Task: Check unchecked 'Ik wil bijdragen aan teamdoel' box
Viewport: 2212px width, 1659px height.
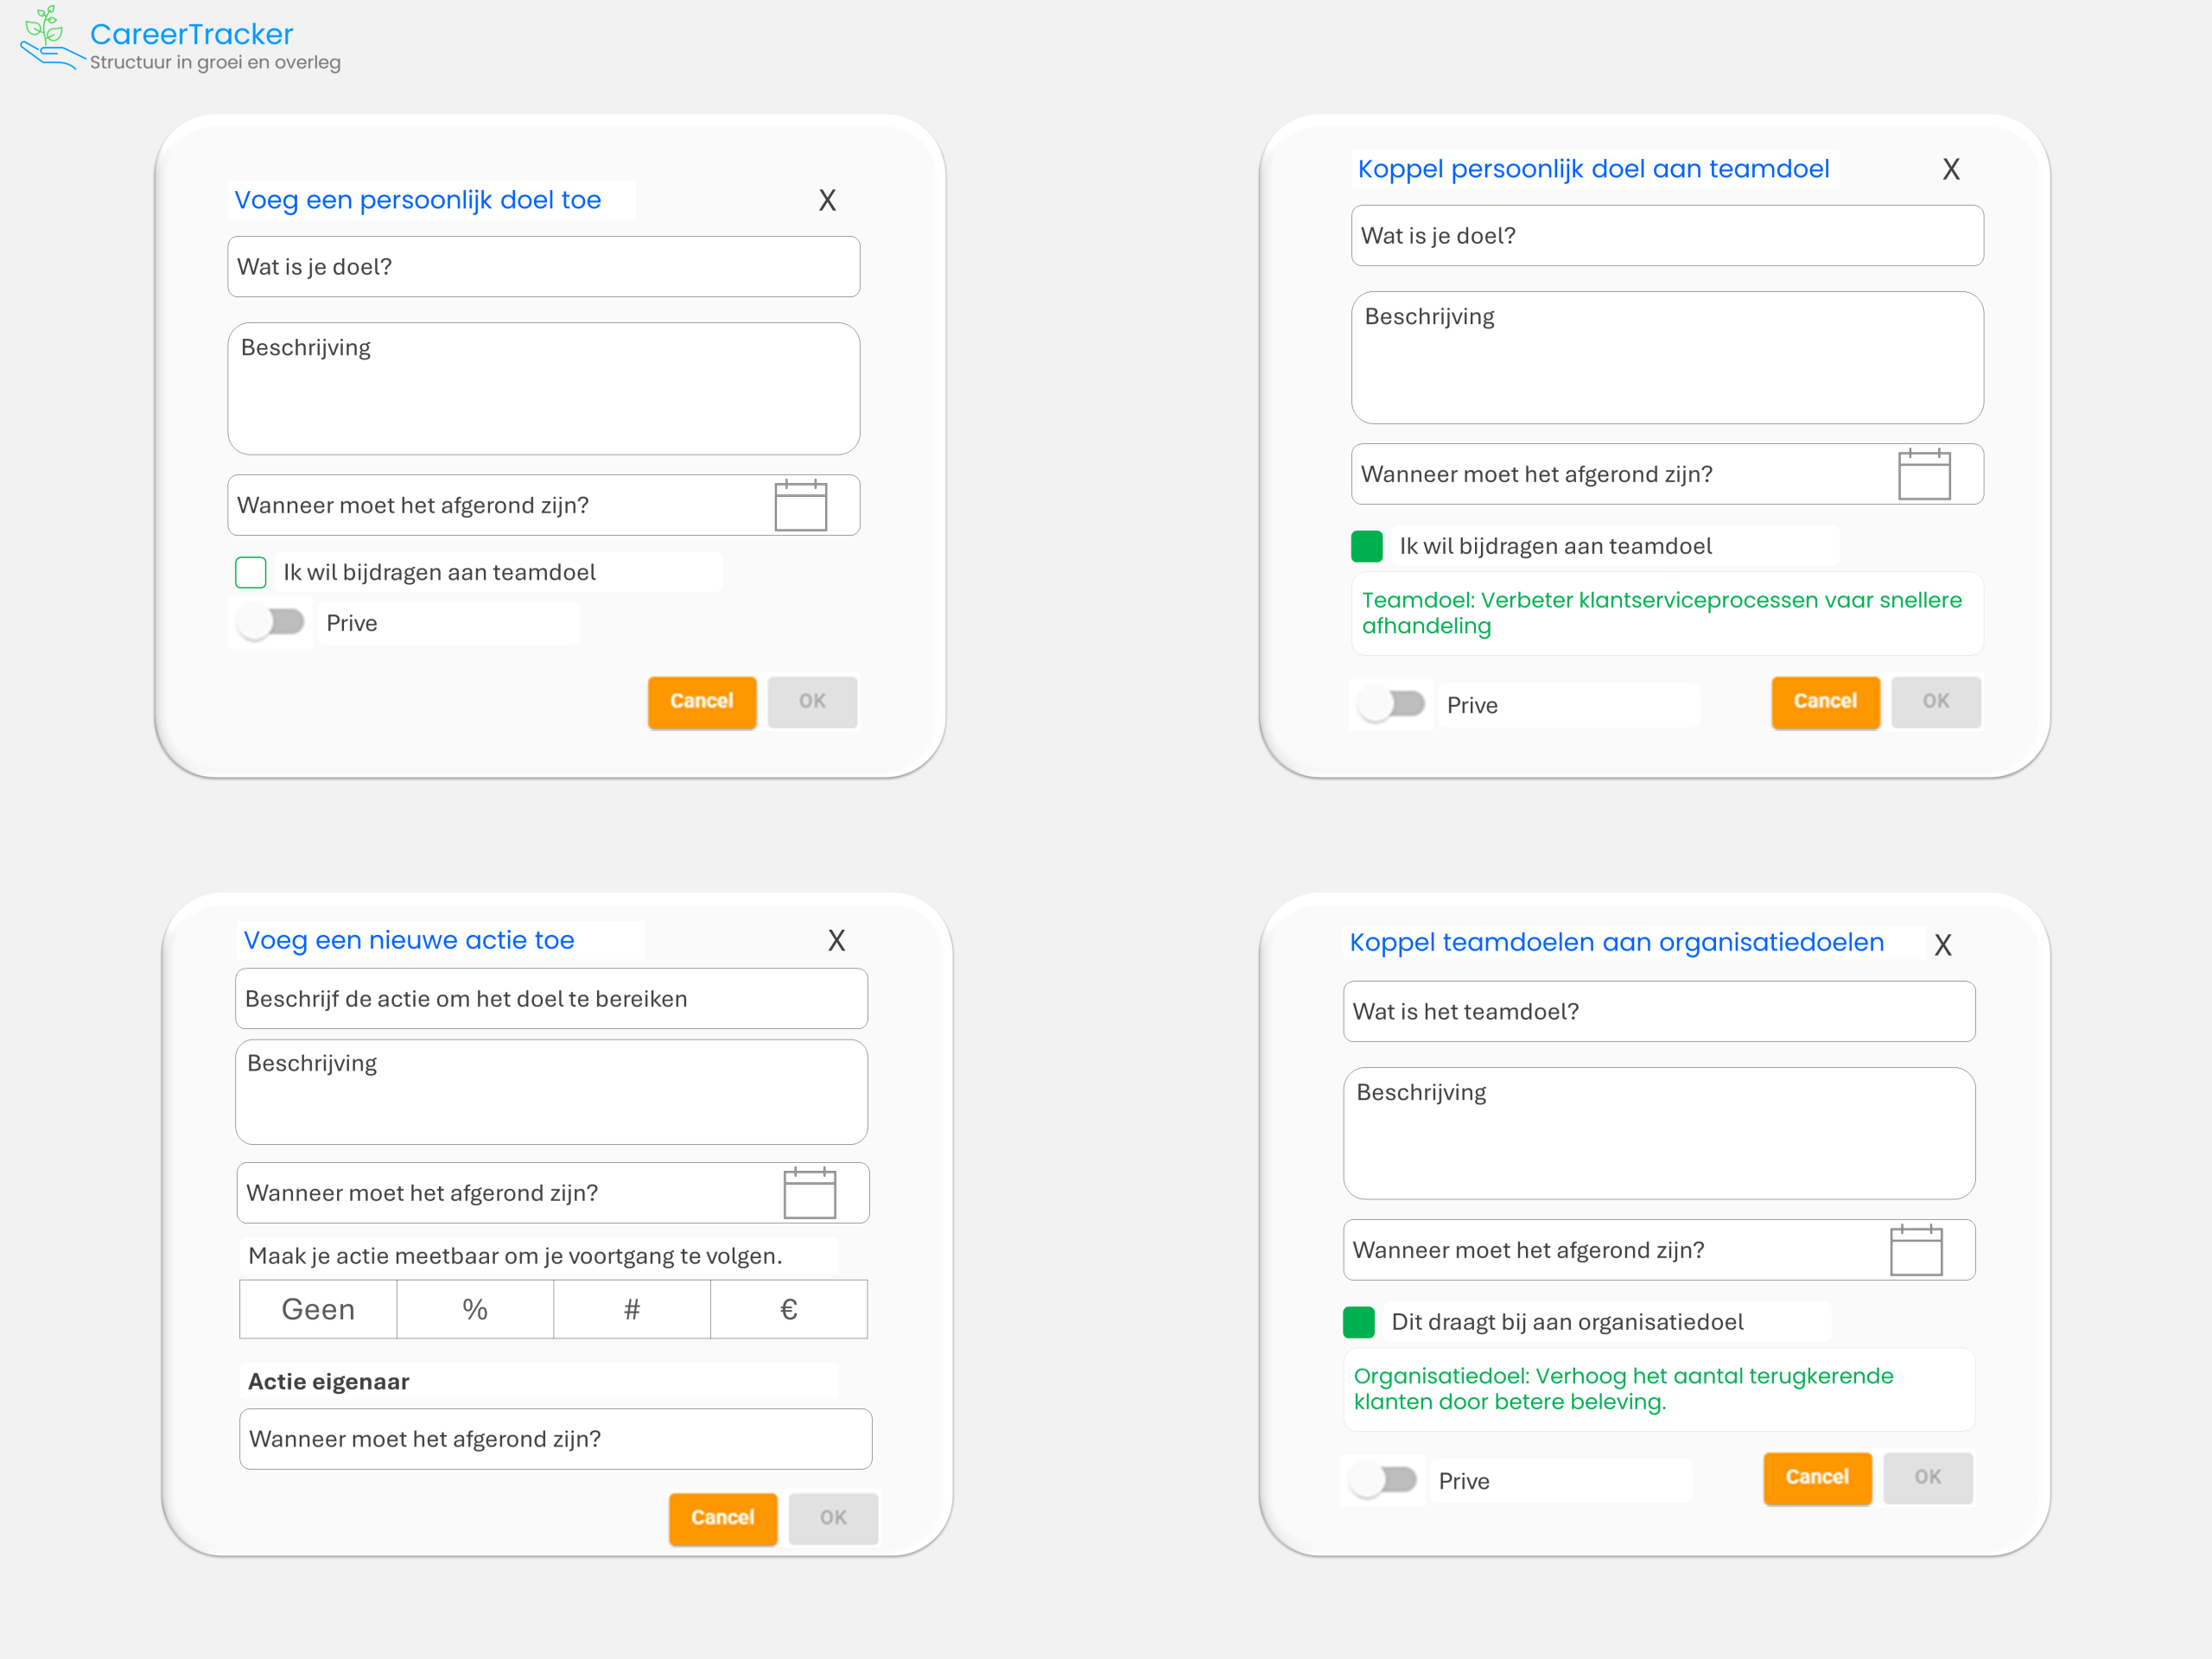Action: 251,572
